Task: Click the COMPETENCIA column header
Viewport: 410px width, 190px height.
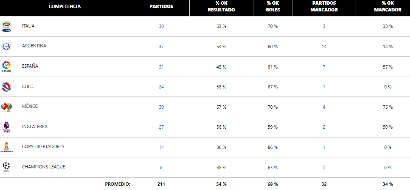Action: pos(65,7)
